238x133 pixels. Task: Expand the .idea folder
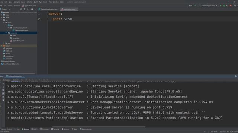point(2,15)
